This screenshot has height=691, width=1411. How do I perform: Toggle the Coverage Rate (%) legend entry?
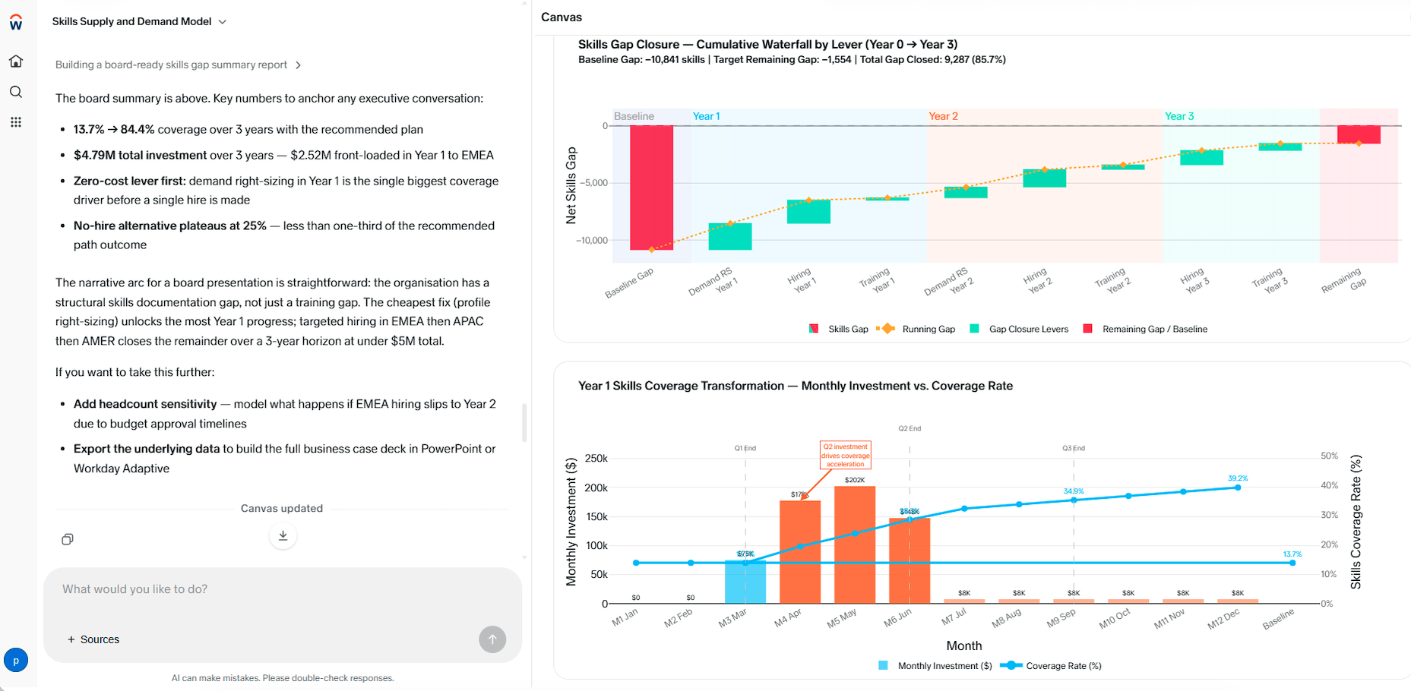pos(1051,666)
